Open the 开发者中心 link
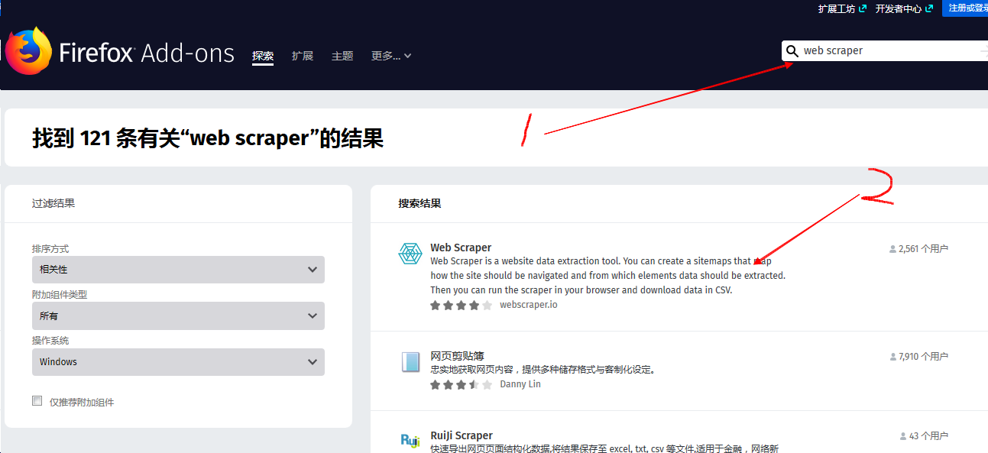Screen dimensions: 988x453 tap(898, 8)
